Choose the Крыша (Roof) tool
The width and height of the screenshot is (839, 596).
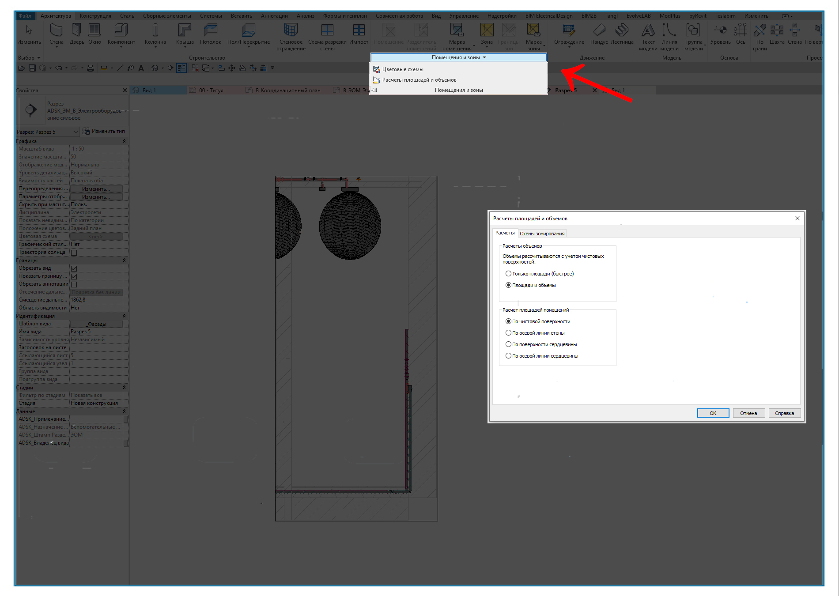185,34
